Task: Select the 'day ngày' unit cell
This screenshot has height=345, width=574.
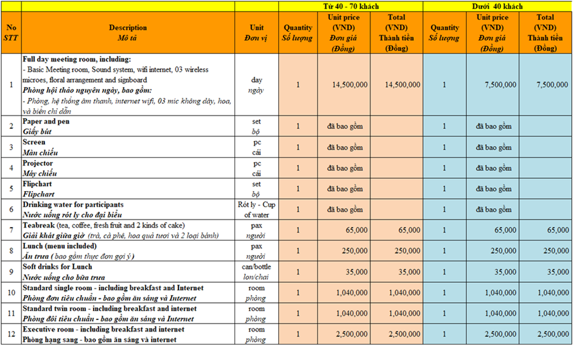Action: coord(256,85)
